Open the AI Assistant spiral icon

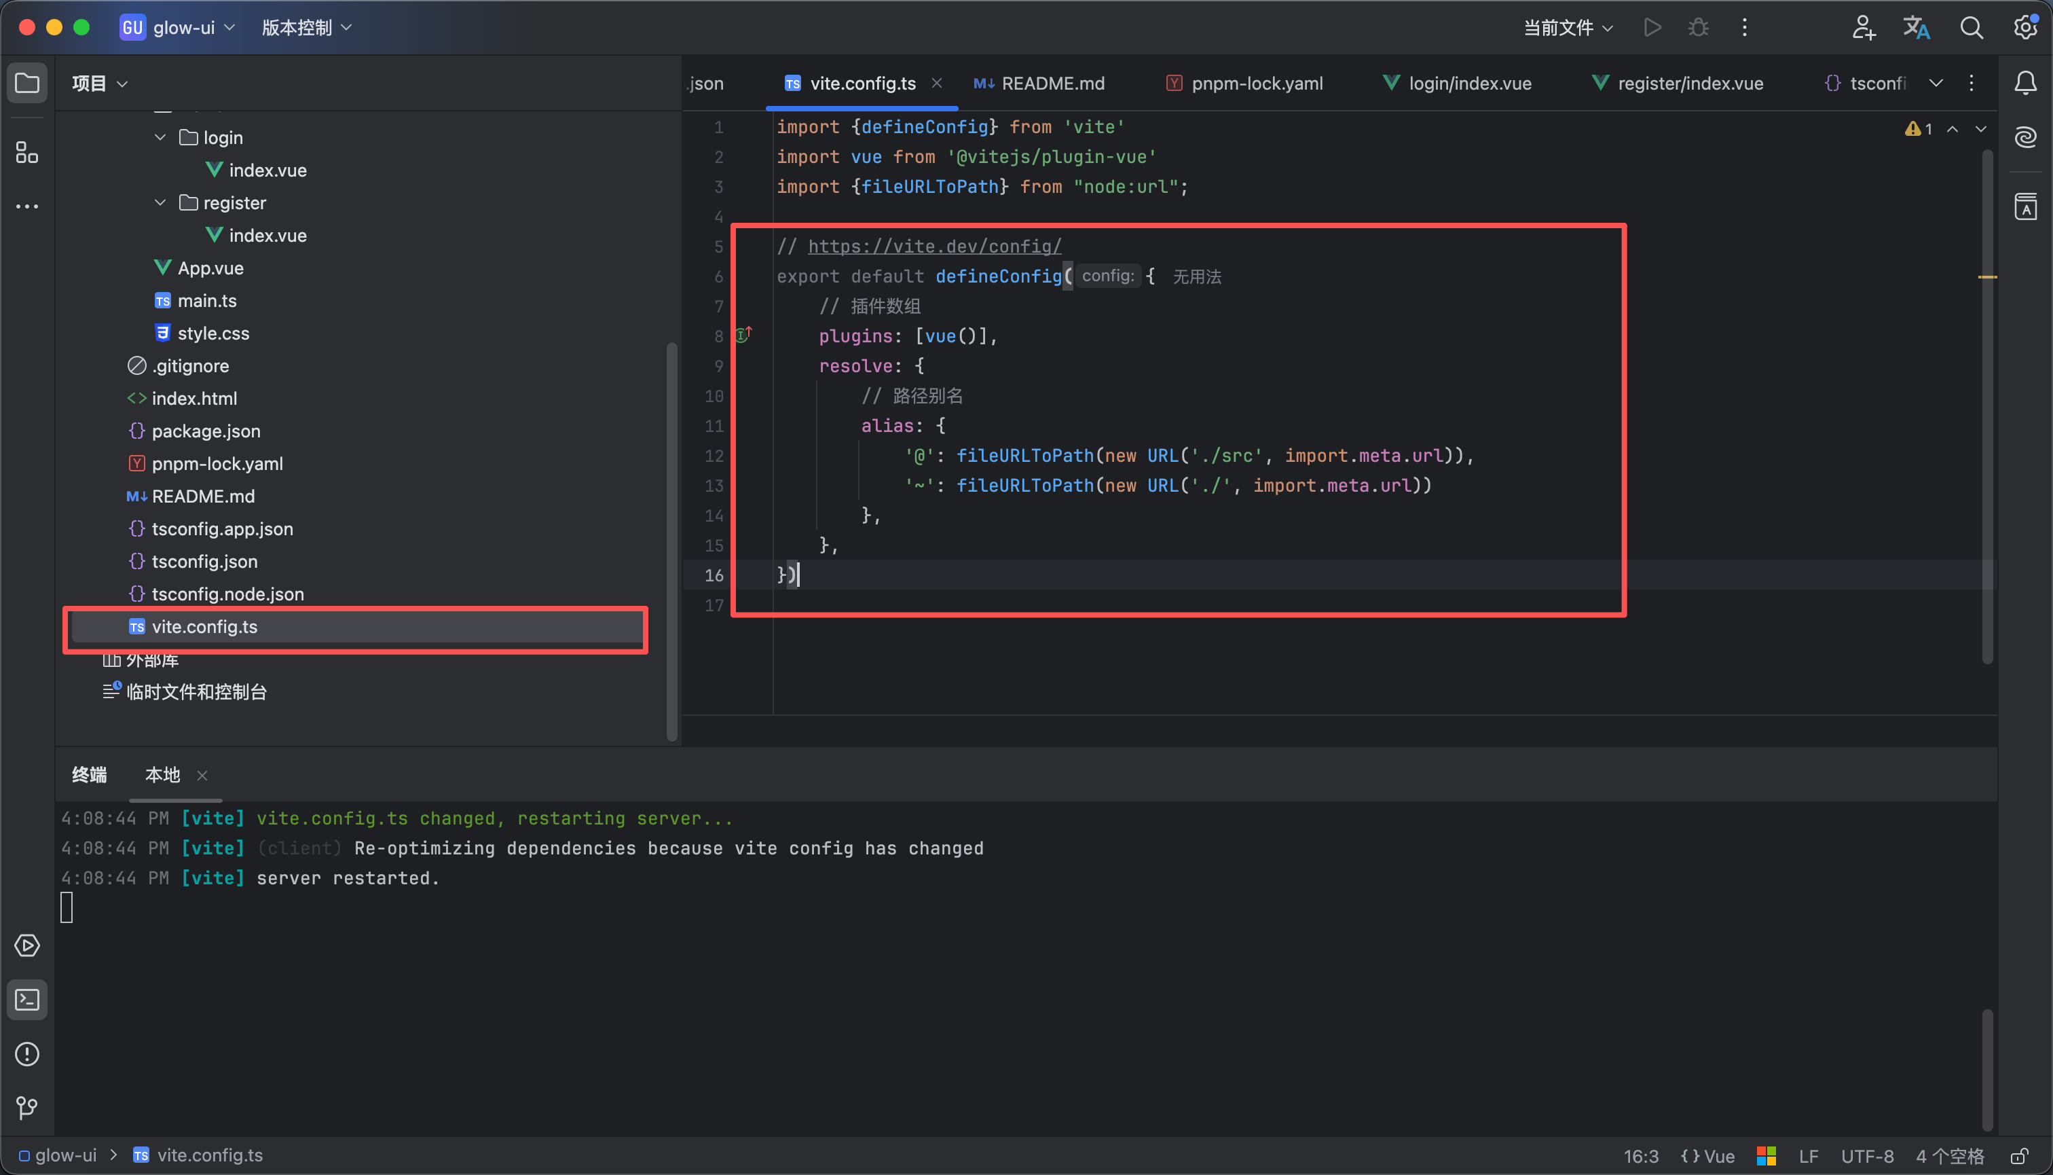point(2026,137)
